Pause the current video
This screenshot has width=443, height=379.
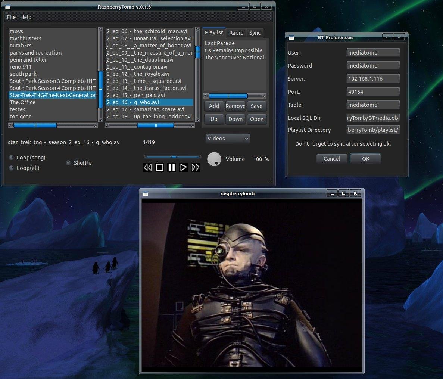coord(172,167)
